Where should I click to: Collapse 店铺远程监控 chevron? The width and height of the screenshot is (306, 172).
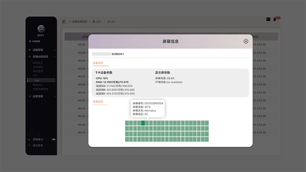[x=55, y=57]
